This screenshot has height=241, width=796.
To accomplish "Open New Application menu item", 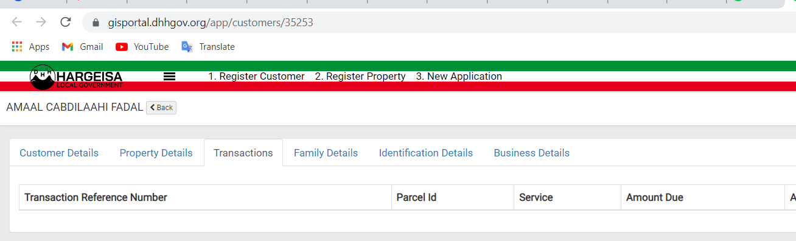I will [459, 77].
